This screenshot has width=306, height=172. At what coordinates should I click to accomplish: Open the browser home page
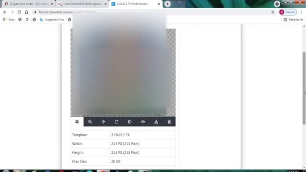tap(26, 12)
